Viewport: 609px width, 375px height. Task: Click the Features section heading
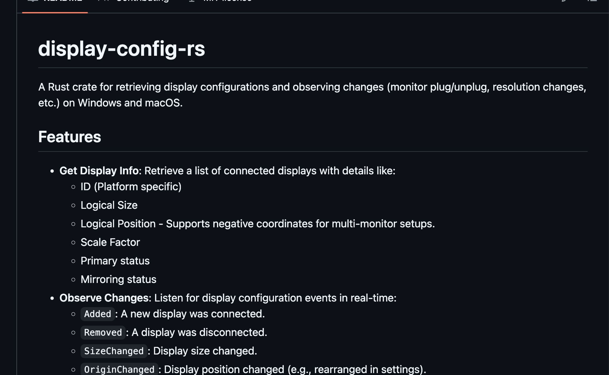70,137
